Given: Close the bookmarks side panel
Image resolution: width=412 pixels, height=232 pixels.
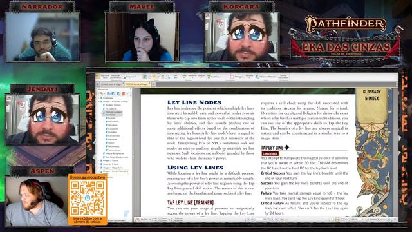Looking at the screenshot, I should tap(130, 89).
